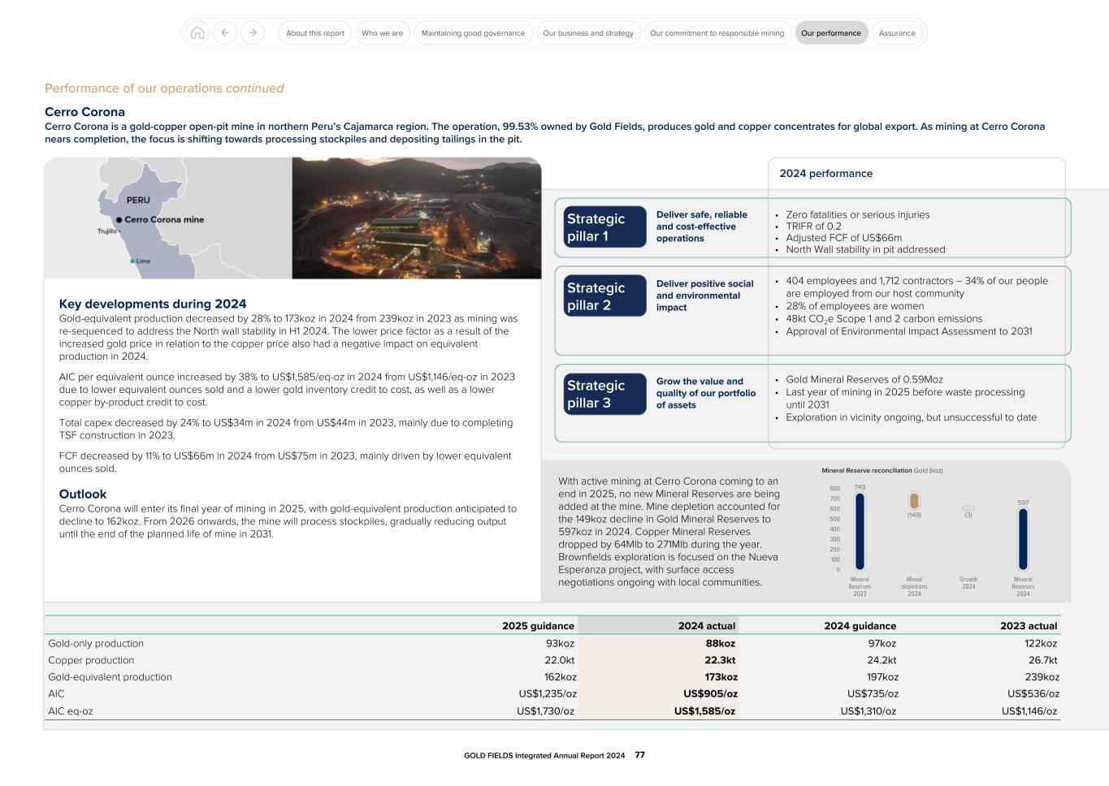Click the home icon in the navigation bar

197,32
